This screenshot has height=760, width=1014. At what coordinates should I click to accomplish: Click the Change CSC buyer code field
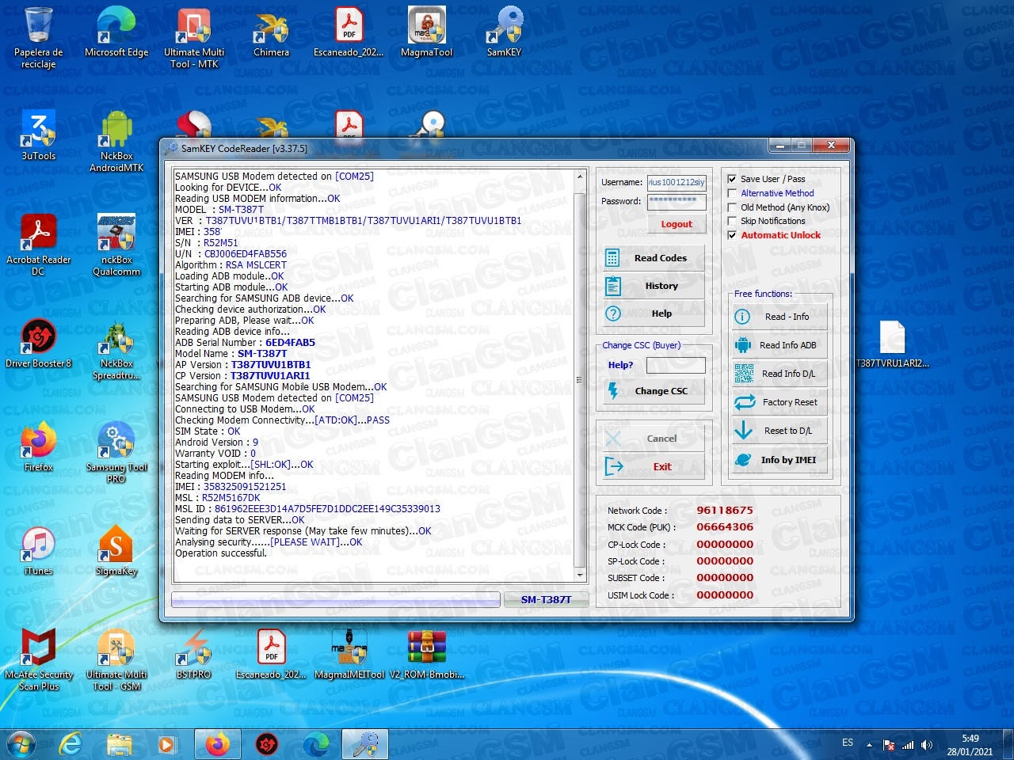pos(676,365)
